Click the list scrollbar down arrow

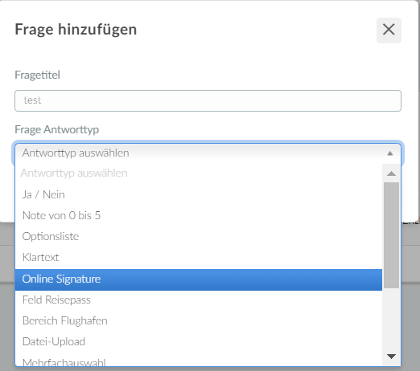391,357
